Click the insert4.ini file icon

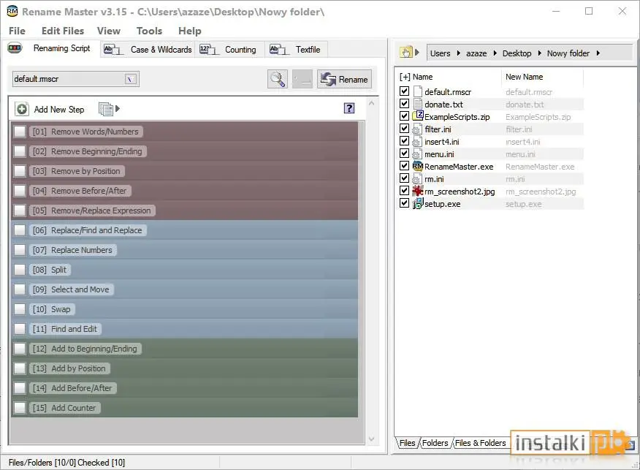click(x=417, y=142)
